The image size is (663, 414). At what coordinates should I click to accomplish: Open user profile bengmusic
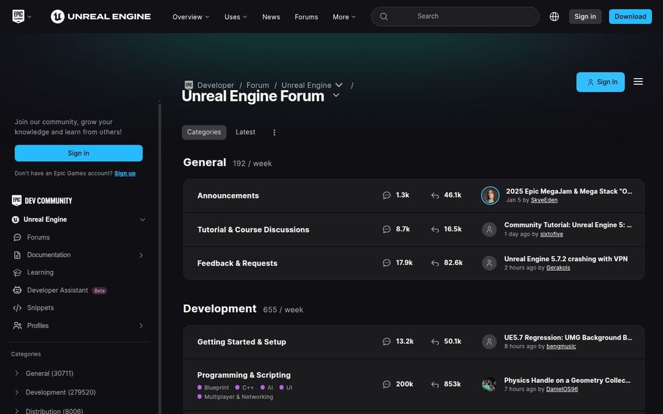pos(561,346)
